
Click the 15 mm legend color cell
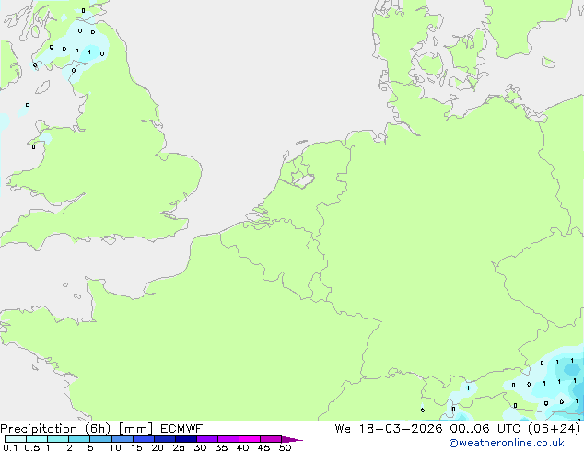(143, 439)
